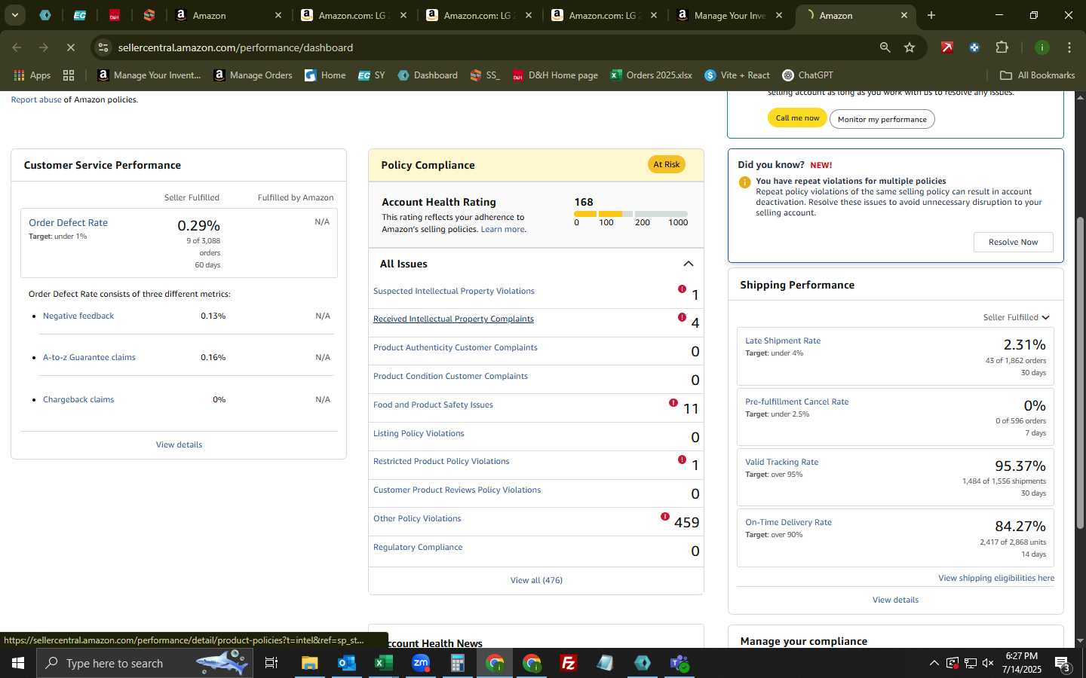Open Negative feedback metric link

(78, 316)
